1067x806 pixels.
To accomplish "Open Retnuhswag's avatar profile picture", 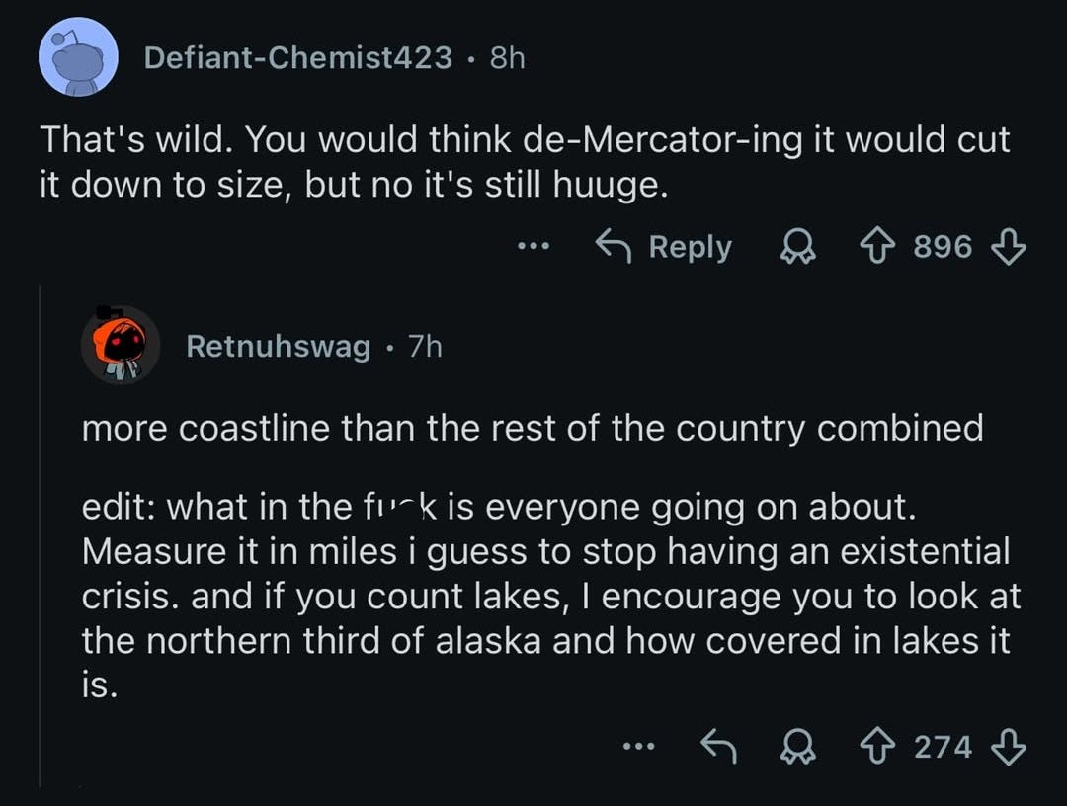I will [121, 345].
